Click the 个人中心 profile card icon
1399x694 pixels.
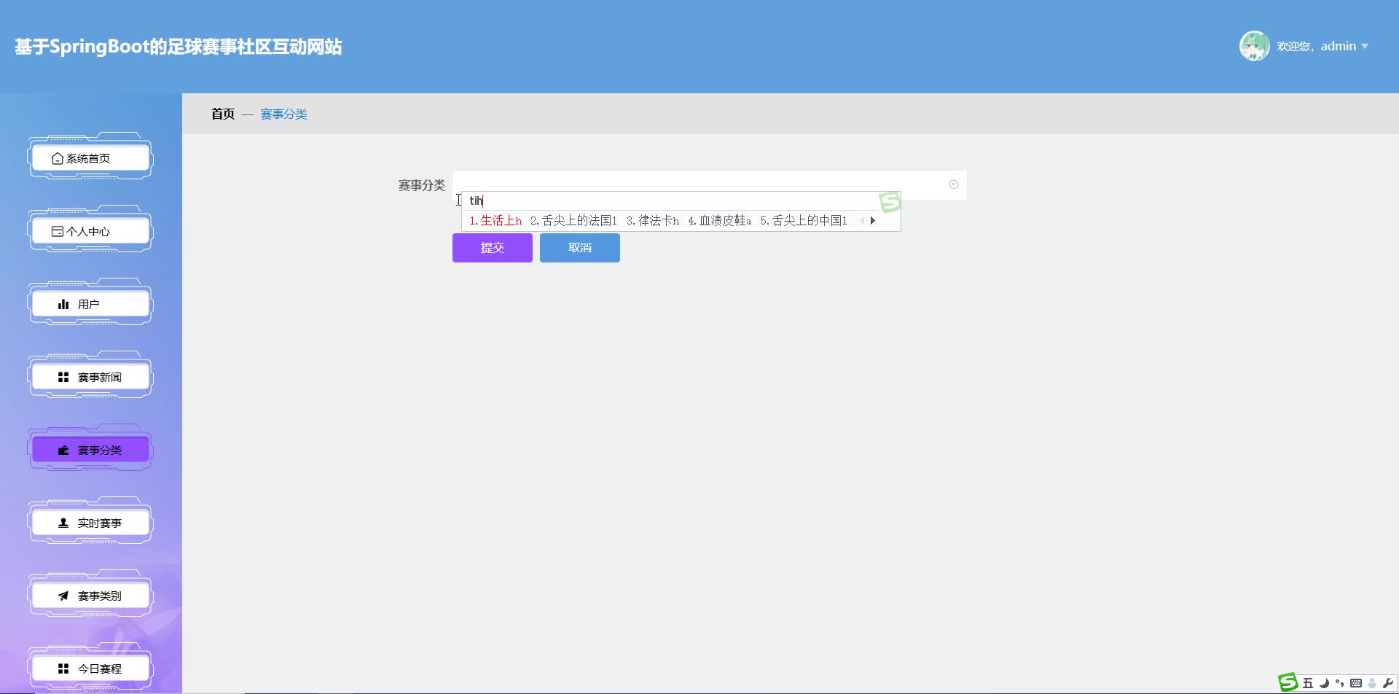pyautogui.click(x=58, y=230)
